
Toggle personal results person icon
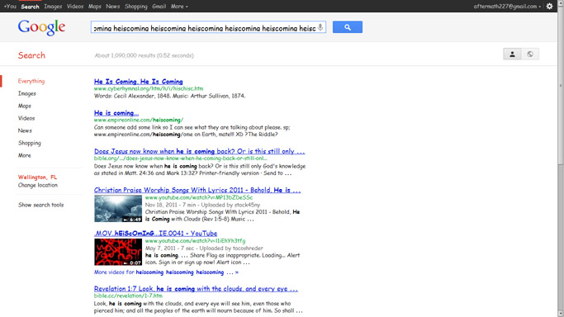512,54
